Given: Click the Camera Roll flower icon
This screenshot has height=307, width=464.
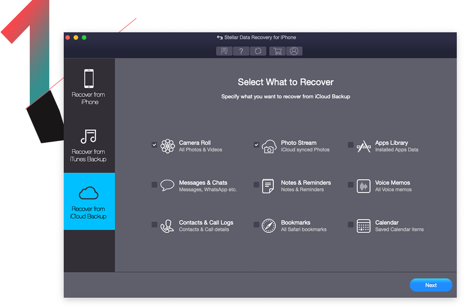Looking at the screenshot, I should (168, 146).
